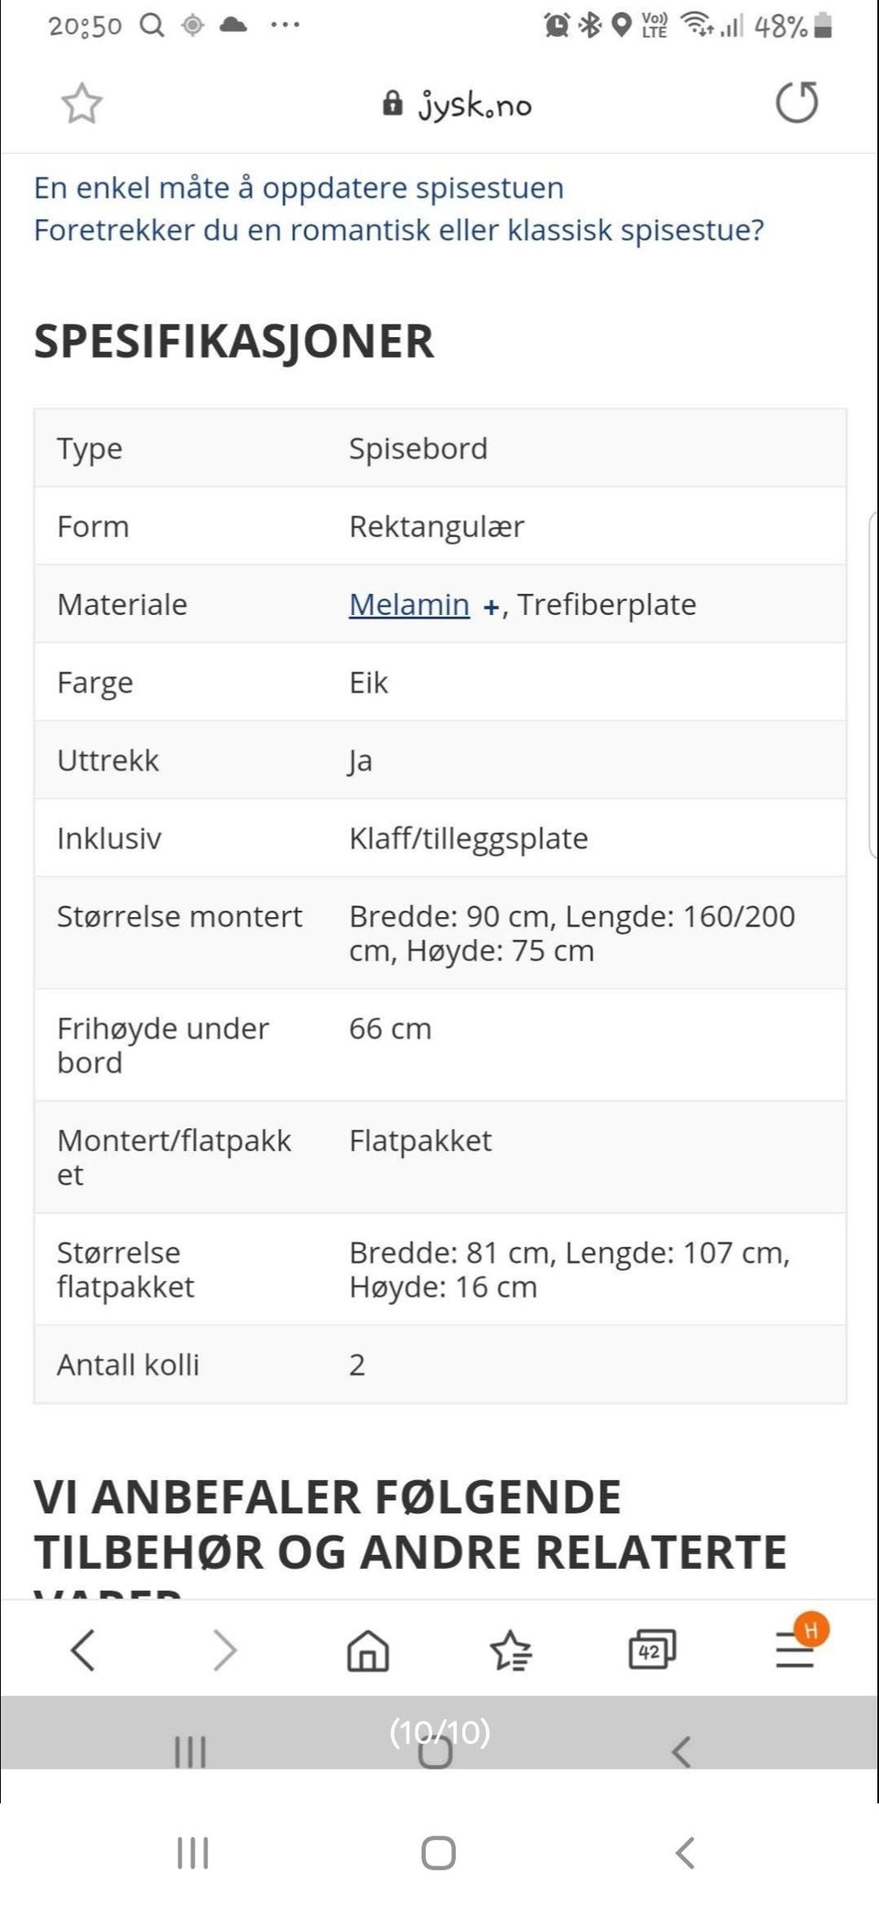Tap the search icon in the status bar
The image size is (879, 1906).
[x=149, y=25]
